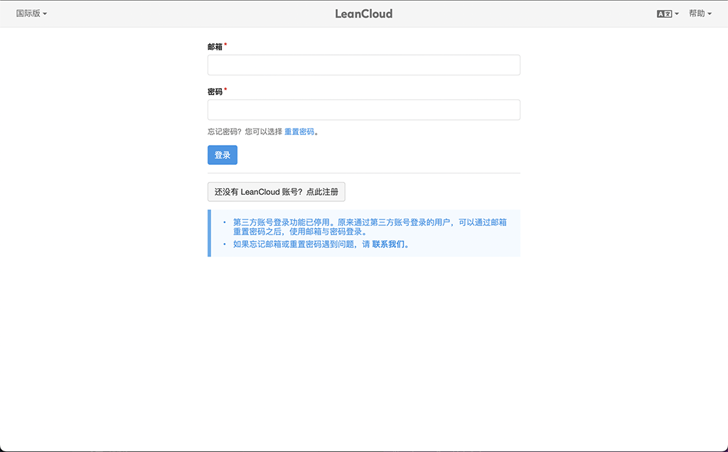
Task: Open the 国际版 region dropdown
Action: click(31, 14)
